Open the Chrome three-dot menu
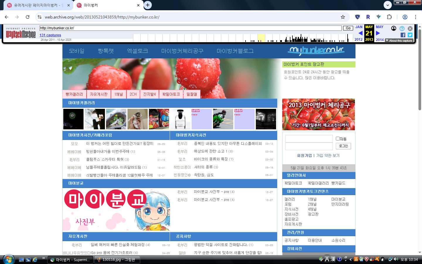Viewport: 422px width, 264px height. tap(415, 17)
